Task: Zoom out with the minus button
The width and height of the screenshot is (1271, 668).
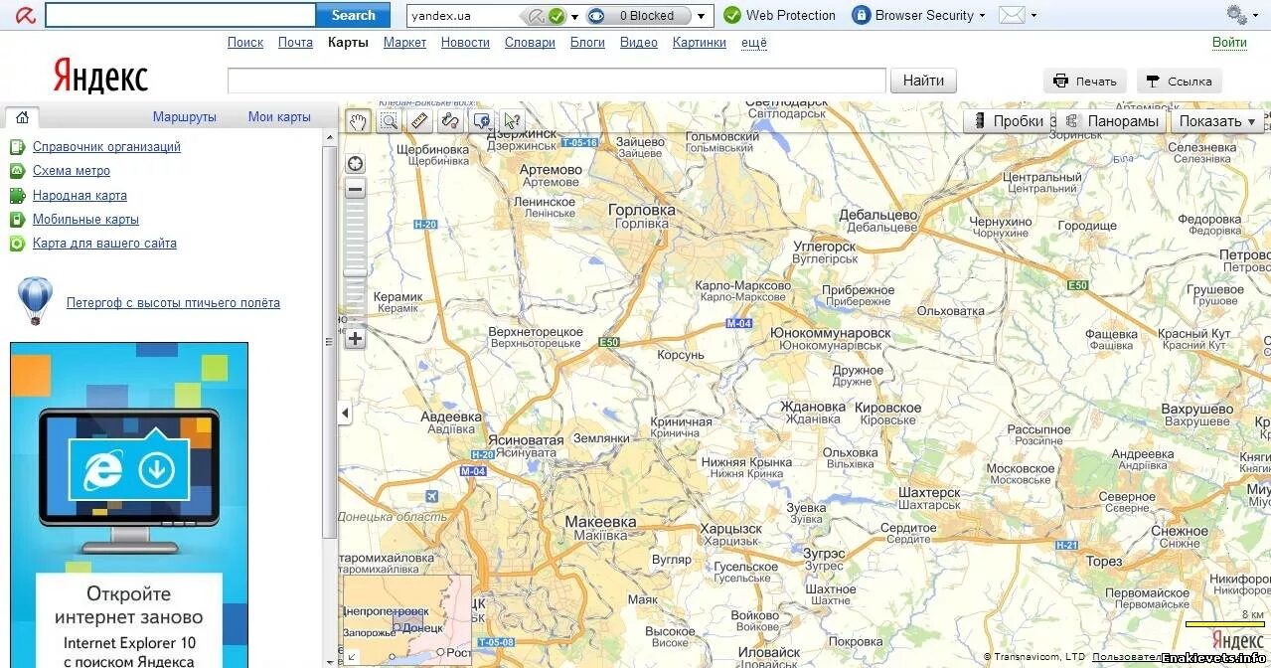Action: pyautogui.click(x=355, y=189)
